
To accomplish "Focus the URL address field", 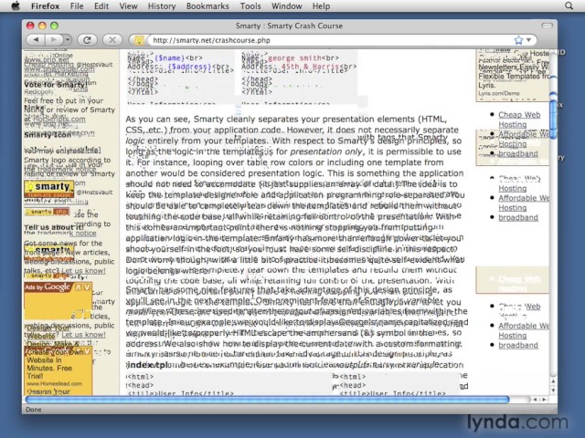I will pyautogui.click(x=330, y=40).
